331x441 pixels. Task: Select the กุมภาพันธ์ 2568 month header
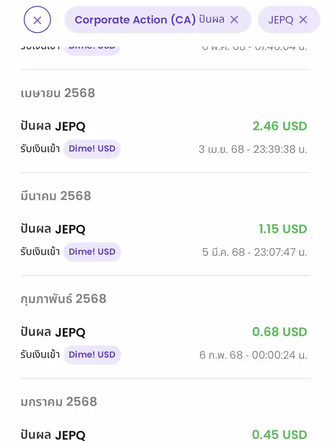click(64, 299)
